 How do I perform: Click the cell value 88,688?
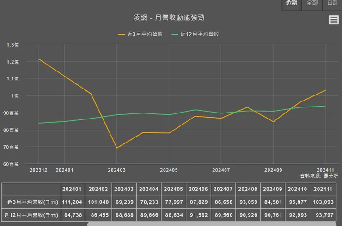(x=124, y=215)
